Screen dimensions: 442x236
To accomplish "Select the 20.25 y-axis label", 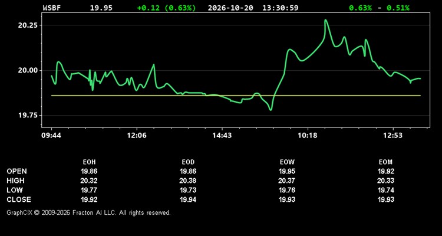I will tap(28, 25).
